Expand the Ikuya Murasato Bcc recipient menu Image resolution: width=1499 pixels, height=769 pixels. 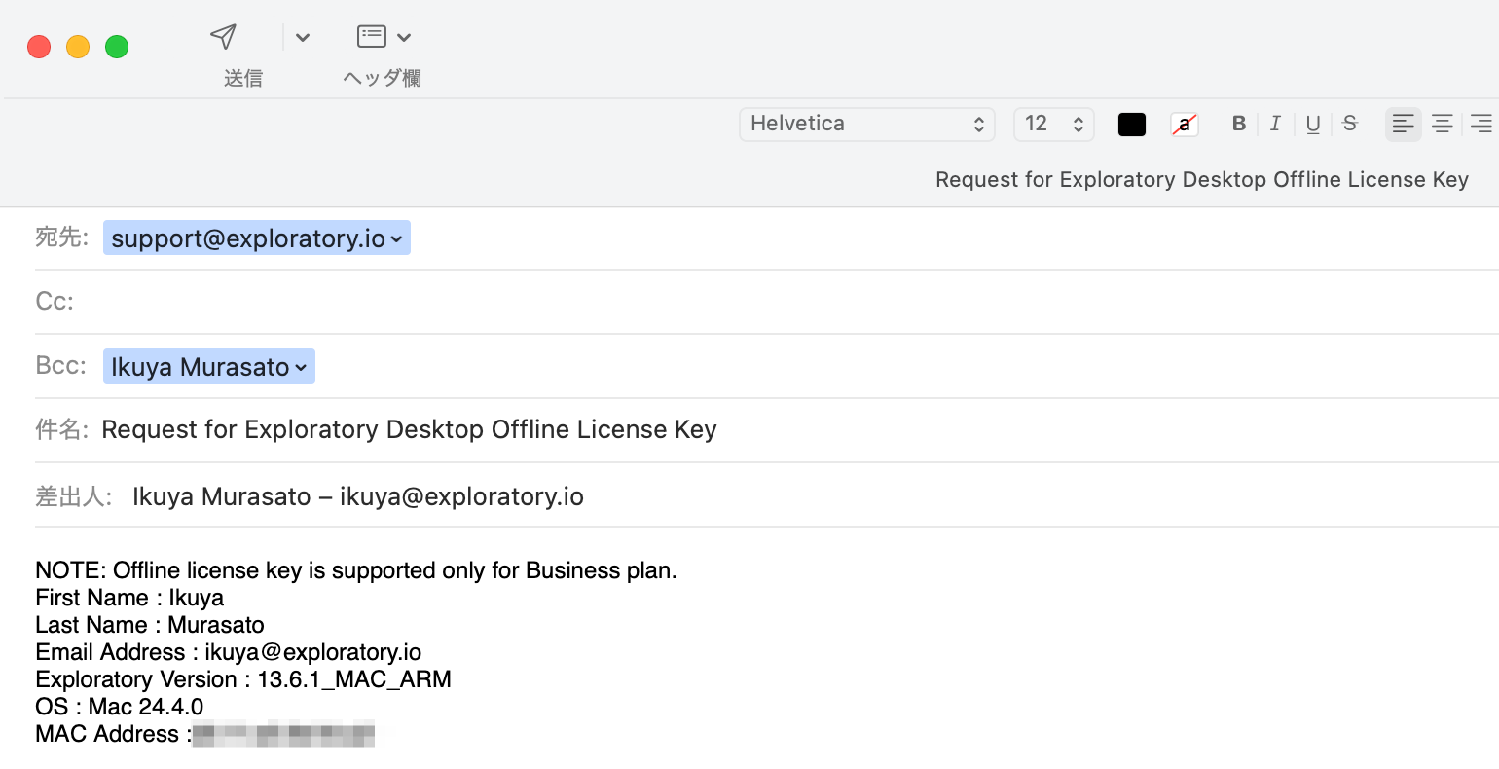click(x=301, y=368)
